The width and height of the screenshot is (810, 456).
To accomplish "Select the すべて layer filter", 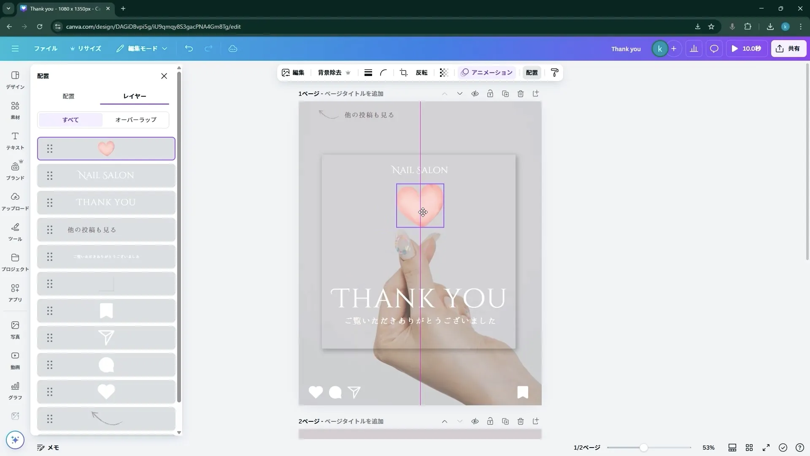I will point(70,120).
